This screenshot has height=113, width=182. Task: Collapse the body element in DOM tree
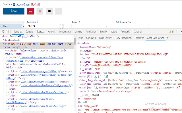point(3,44)
